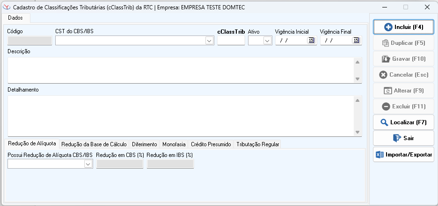Image resolution: width=438 pixels, height=206 pixels.
Task: Open the Vigência Final calendar picker
Action: pos(356,41)
